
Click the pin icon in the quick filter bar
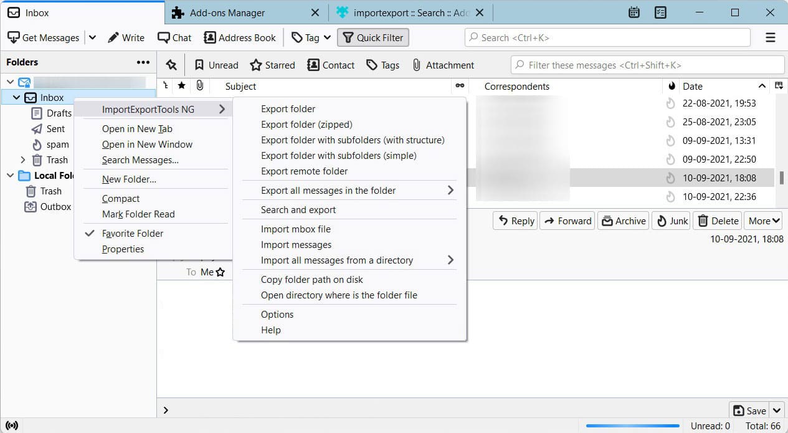171,65
